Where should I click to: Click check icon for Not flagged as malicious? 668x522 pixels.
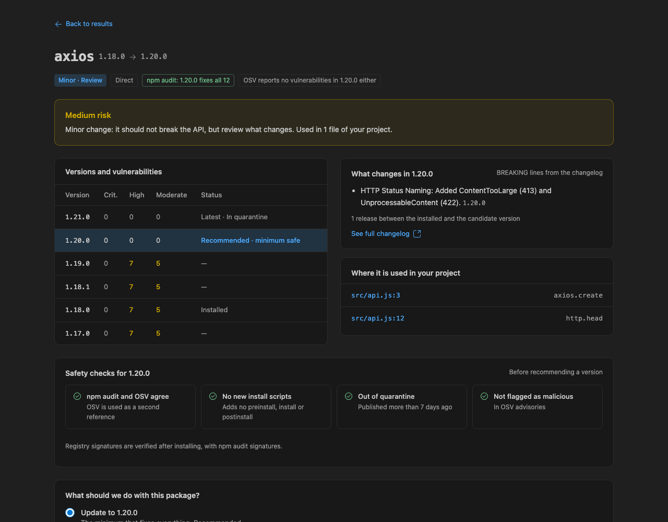[484, 396]
